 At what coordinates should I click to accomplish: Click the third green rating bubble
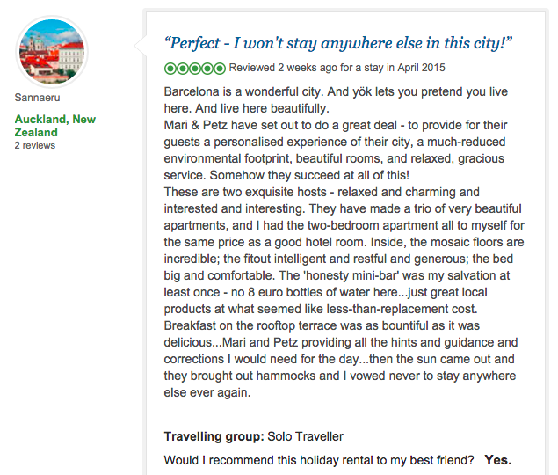point(195,68)
